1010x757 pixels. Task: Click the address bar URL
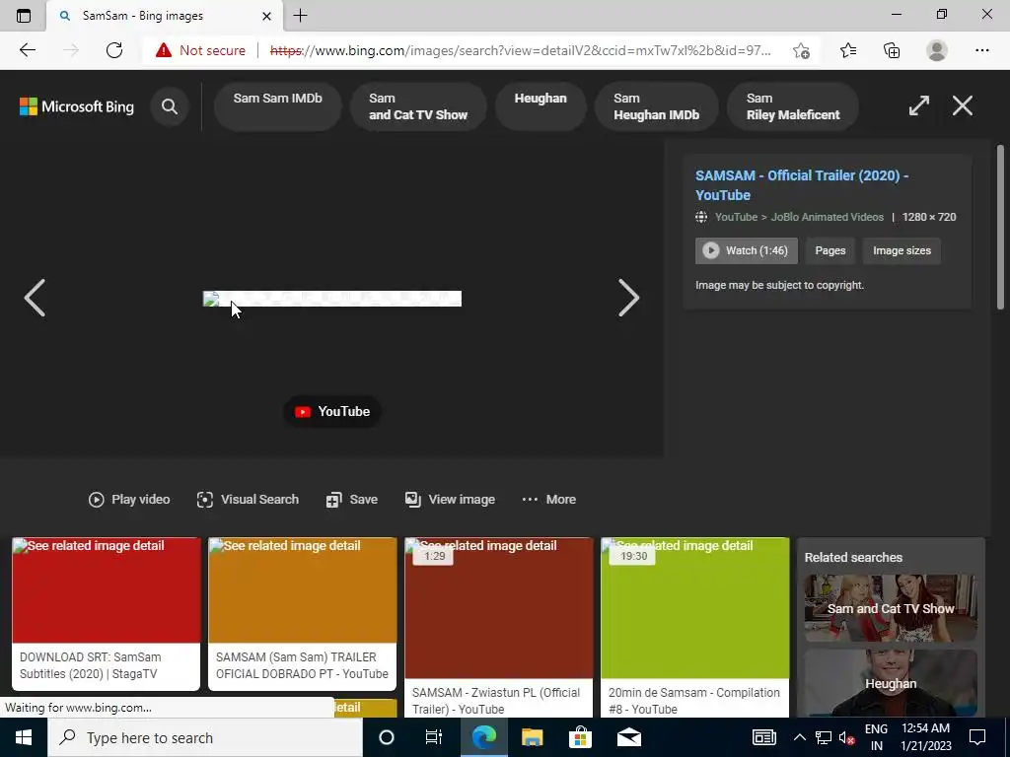pos(521,50)
